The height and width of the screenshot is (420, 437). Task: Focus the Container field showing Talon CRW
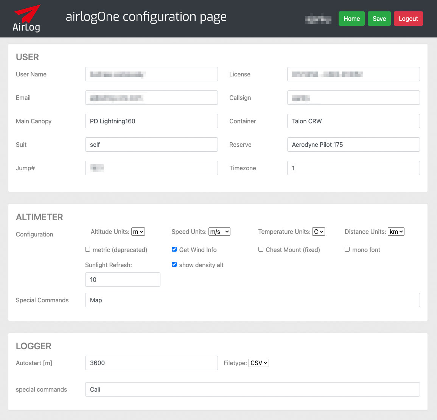tap(353, 121)
